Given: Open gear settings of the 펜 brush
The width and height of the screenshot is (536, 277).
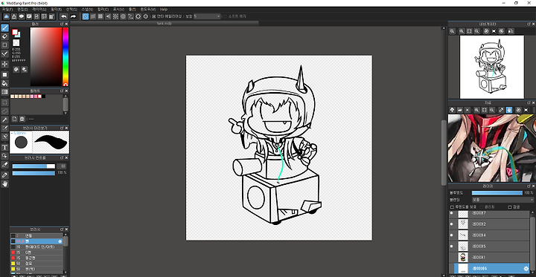Looking at the screenshot, I should click(60, 241).
